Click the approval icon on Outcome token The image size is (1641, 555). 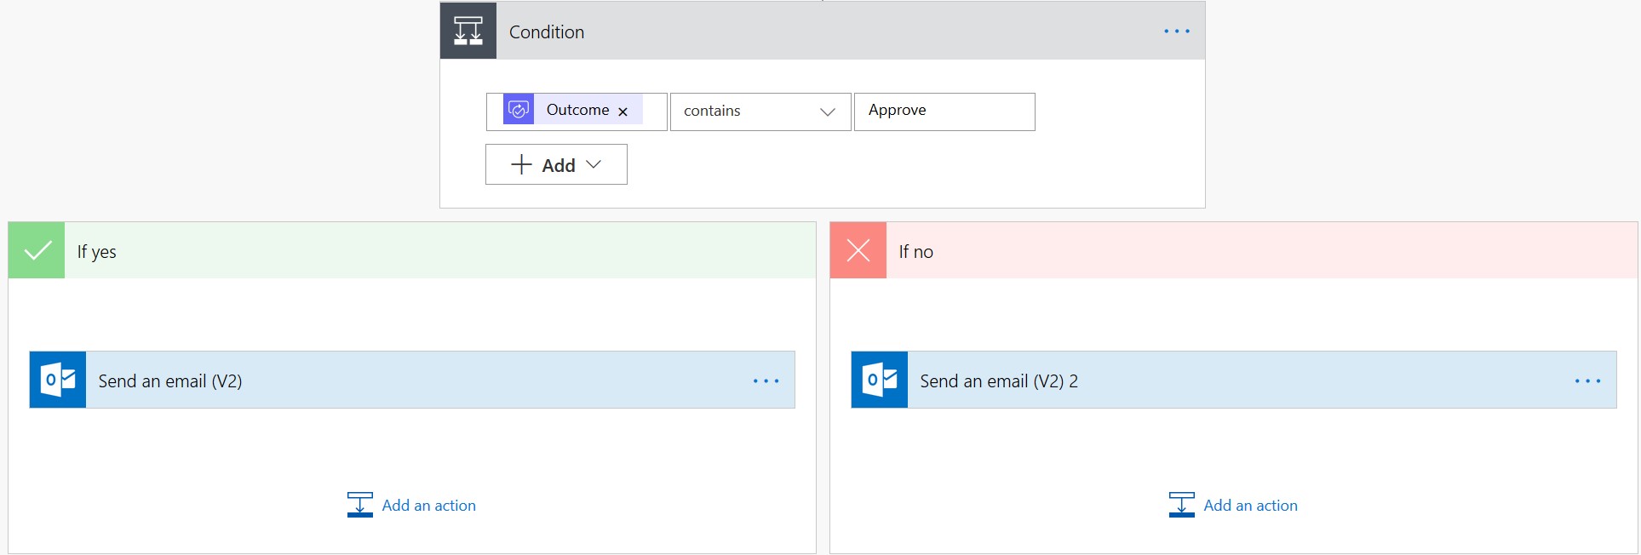coord(519,110)
